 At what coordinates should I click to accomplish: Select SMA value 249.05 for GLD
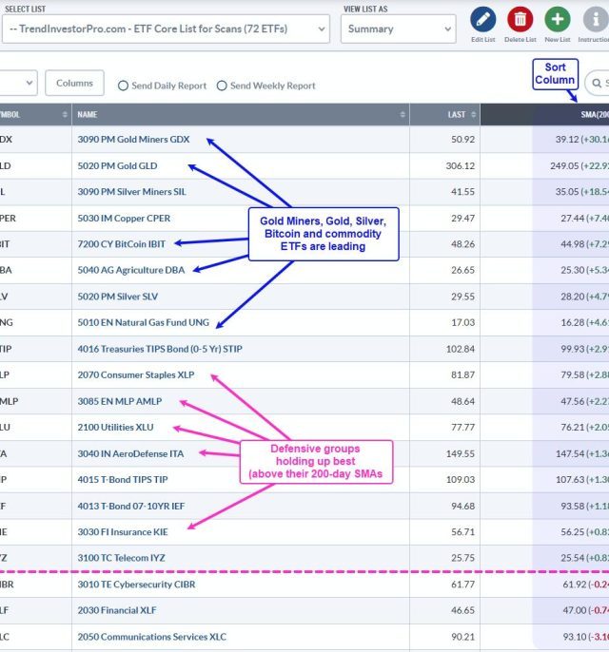(x=564, y=166)
